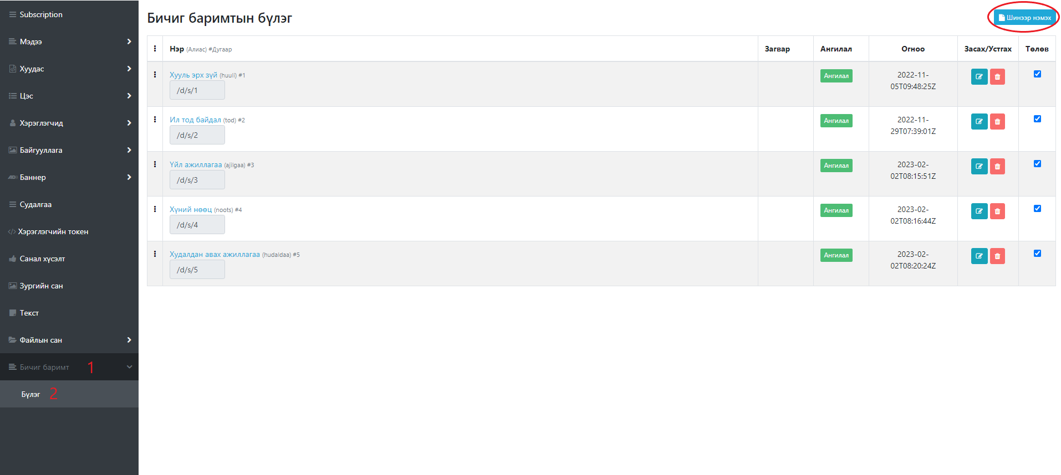
Task: Click three-dots icon in table header
Action: pyautogui.click(x=155, y=49)
